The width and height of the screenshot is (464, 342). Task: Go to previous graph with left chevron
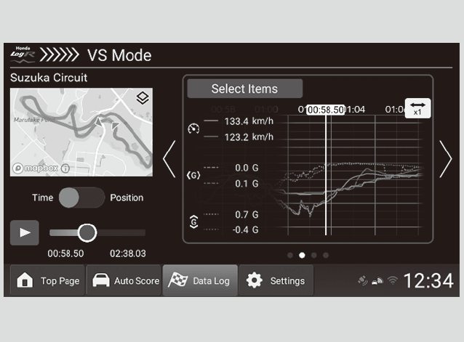point(169,160)
